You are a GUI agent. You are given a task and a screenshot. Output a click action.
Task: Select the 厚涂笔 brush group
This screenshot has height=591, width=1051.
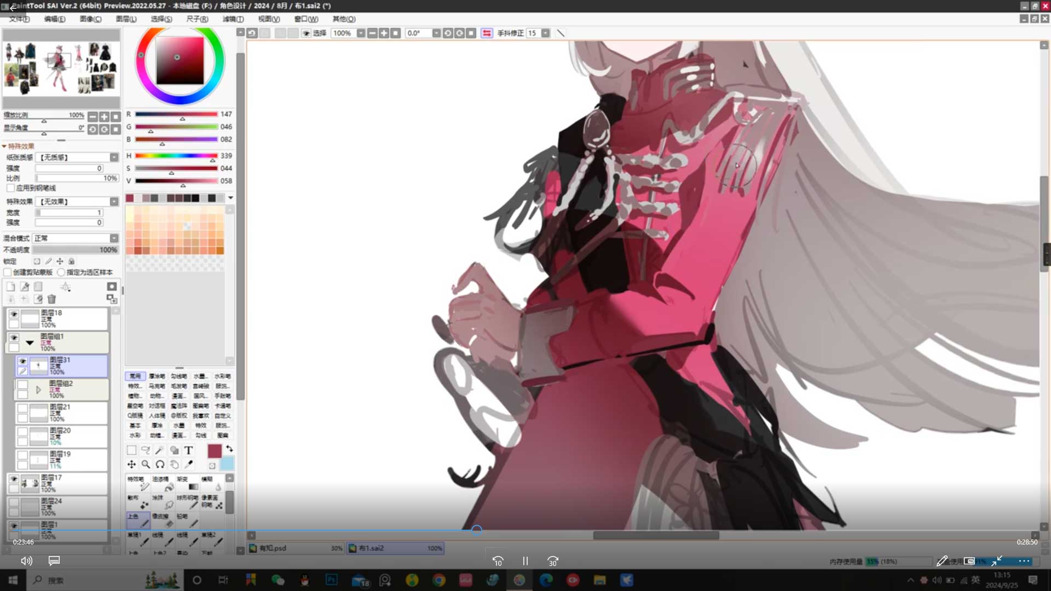[157, 376]
